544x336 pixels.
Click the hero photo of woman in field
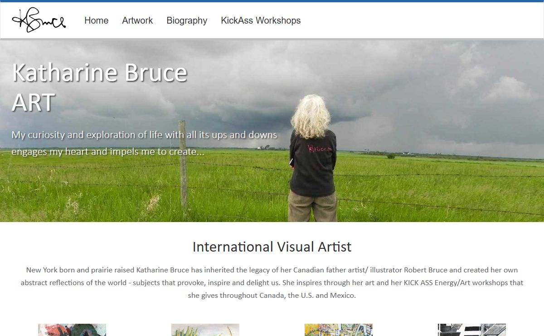pyautogui.click(x=272, y=131)
